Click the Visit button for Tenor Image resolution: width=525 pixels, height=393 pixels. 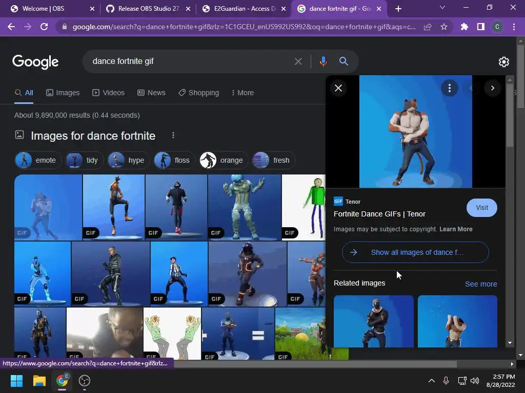482,208
